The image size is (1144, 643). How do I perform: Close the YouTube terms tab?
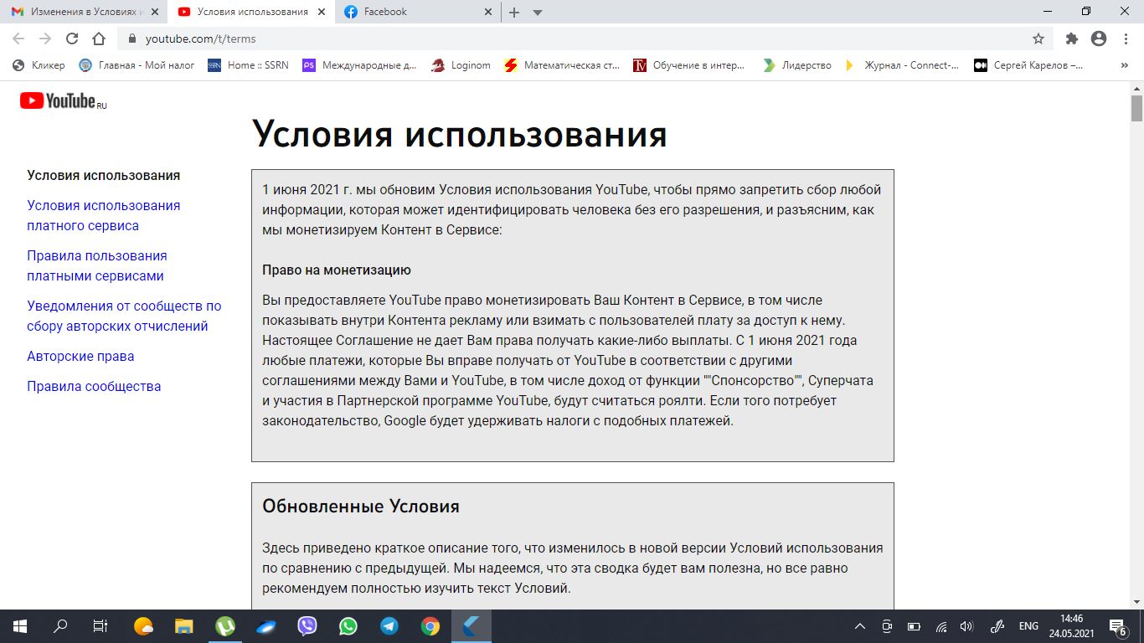tap(322, 13)
